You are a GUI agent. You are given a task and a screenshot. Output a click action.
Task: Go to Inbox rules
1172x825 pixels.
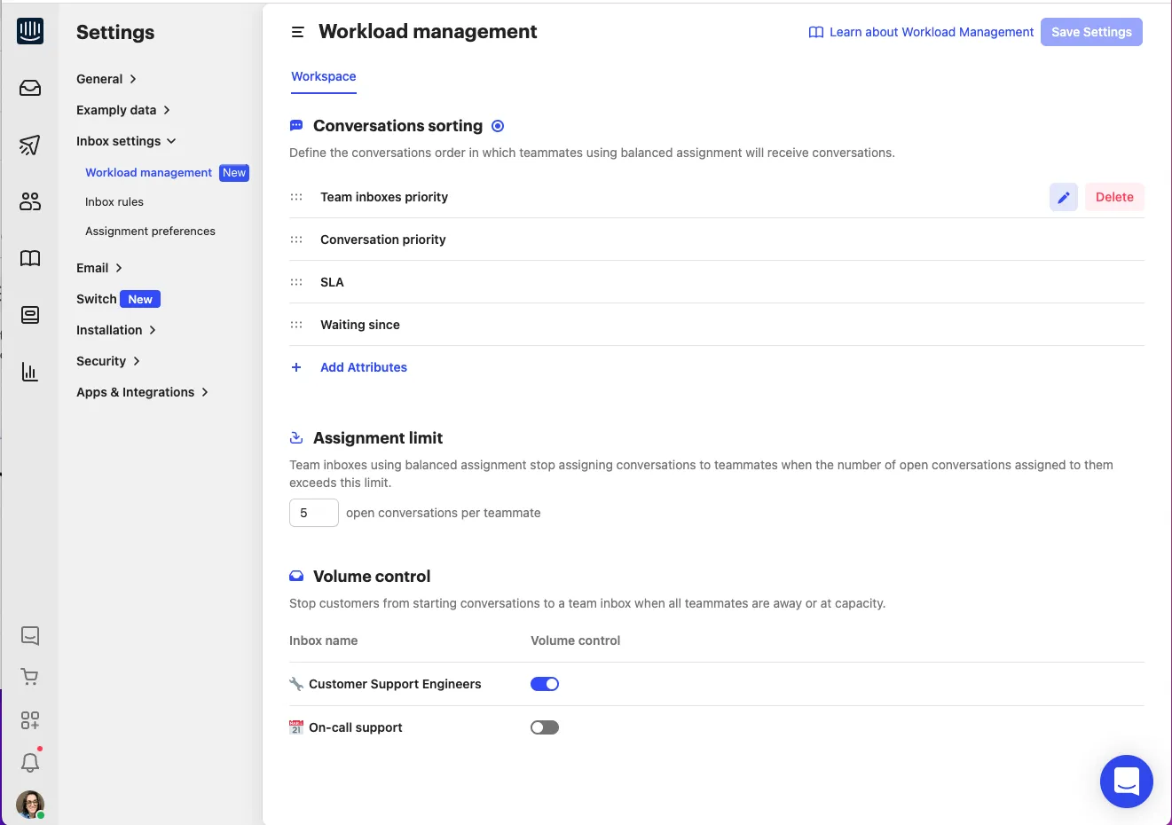114,202
